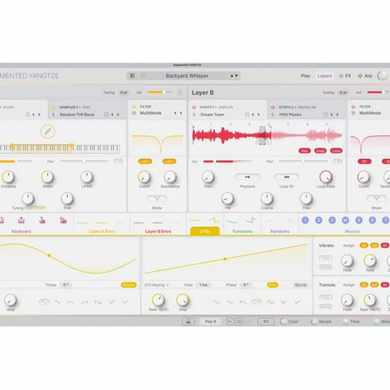
Task: Open the Dream Team sample selector
Action: point(212,115)
